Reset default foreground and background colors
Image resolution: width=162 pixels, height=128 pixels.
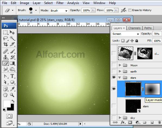4,110
